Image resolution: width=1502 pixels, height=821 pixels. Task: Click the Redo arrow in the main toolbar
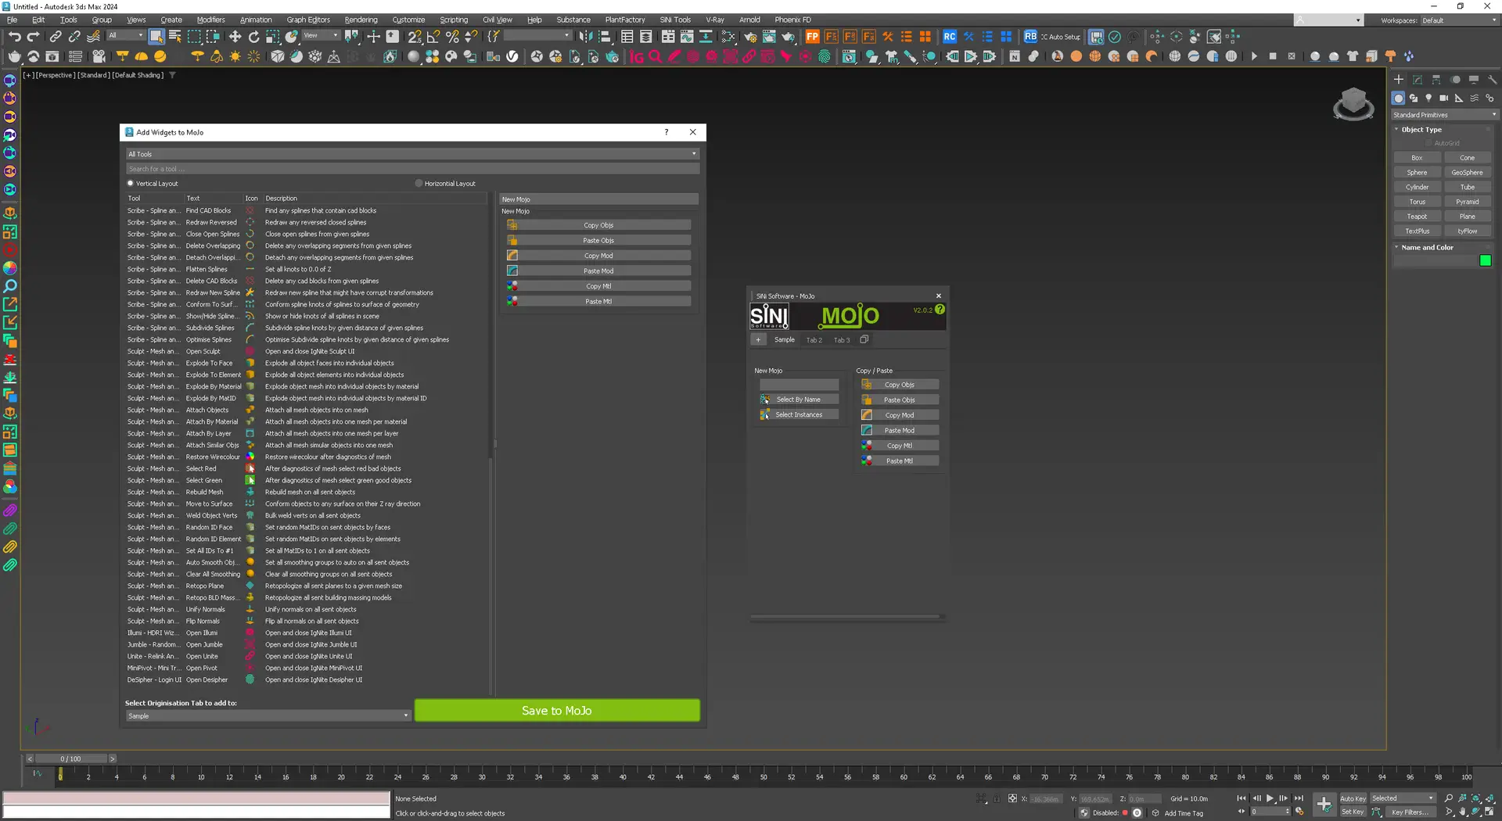[x=33, y=37]
